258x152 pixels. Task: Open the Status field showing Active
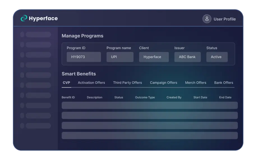click(x=217, y=57)
